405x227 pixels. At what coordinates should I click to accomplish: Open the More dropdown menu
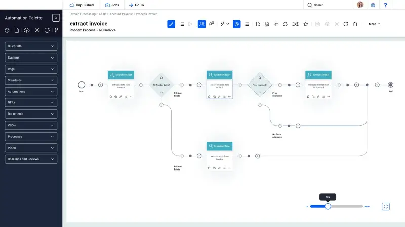(x=374, y=24)
